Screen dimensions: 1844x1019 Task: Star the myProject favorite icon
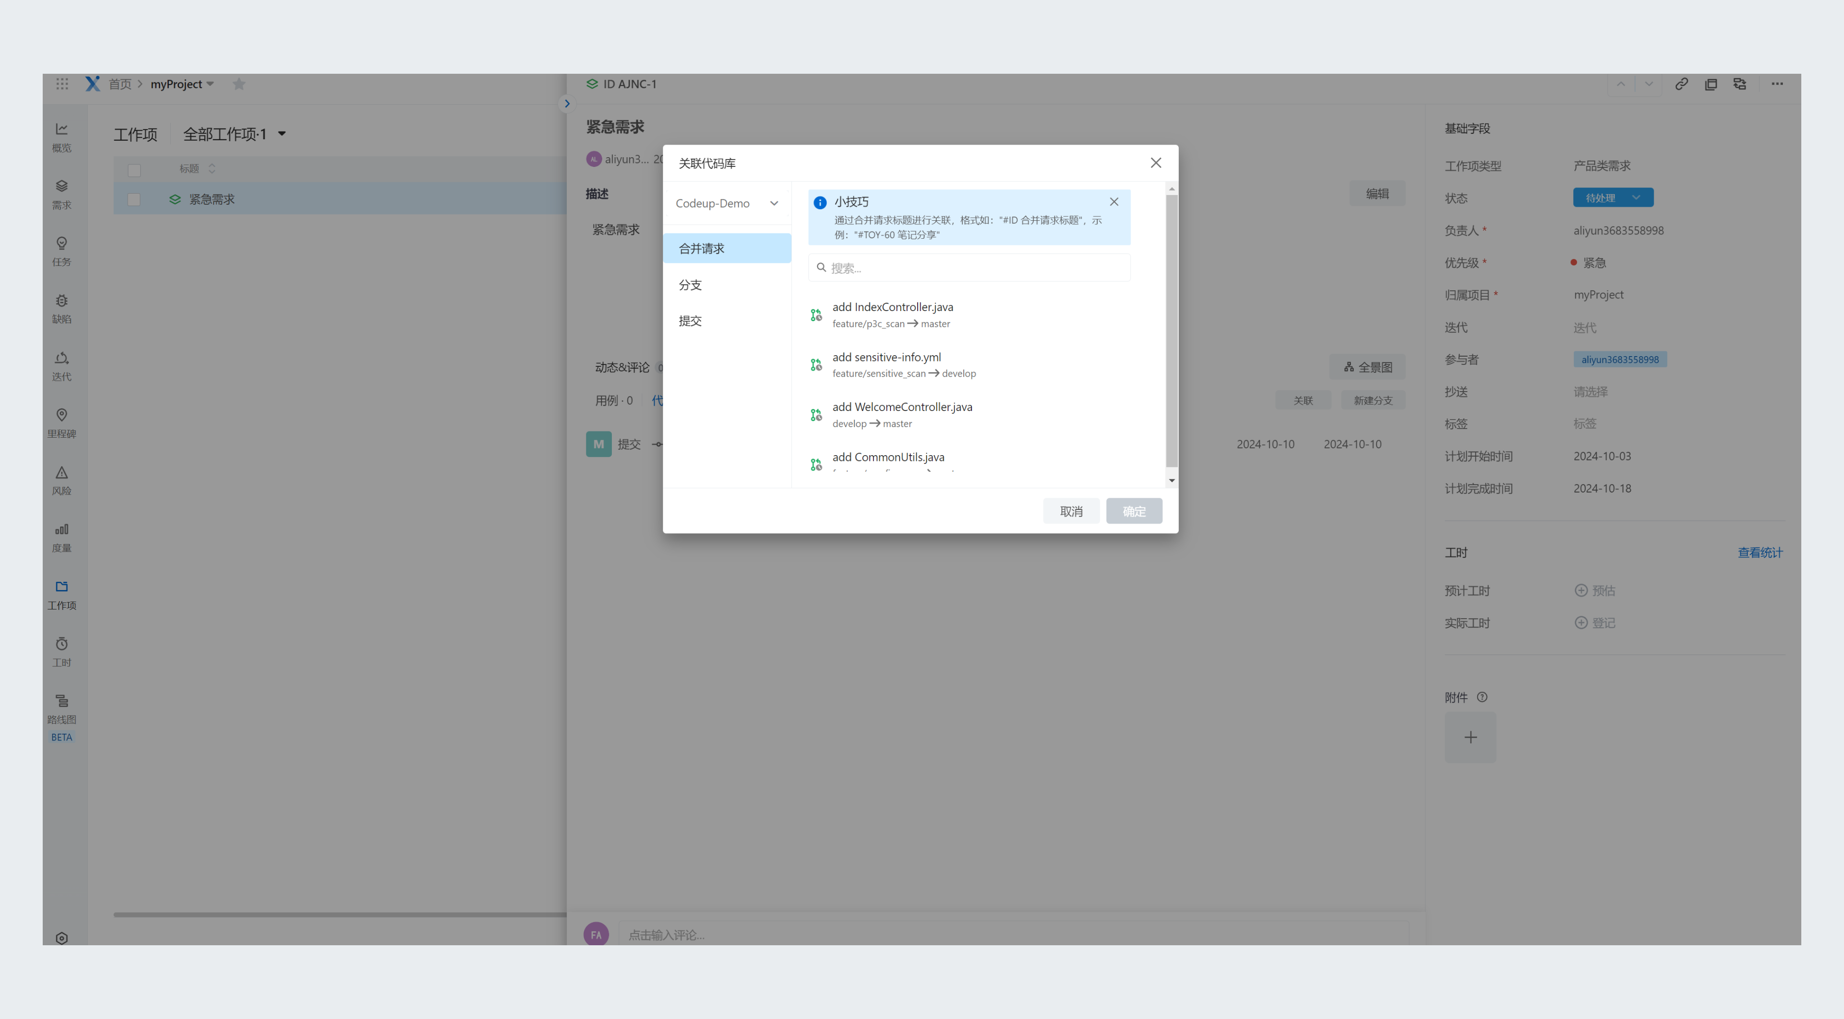pos(239,84)
